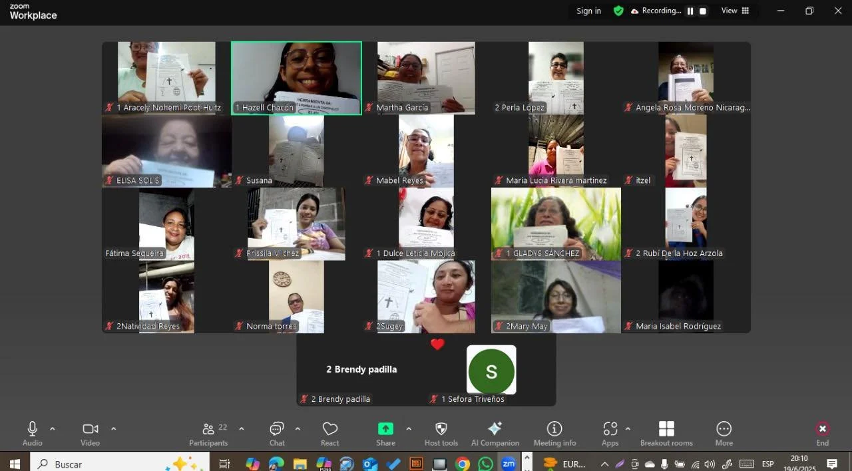
Task: Pause the recording
Action: click(690, 11)
